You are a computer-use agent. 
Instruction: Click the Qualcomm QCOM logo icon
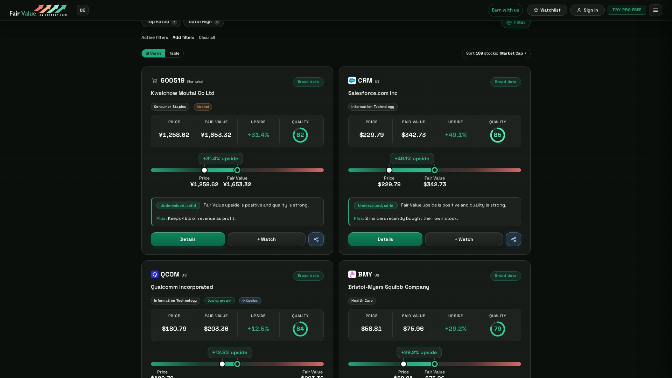(155, 274)
